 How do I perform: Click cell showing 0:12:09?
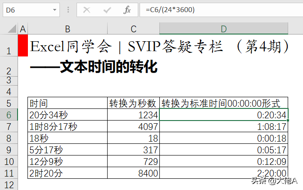pyautogui.click(x=224, y=161)
